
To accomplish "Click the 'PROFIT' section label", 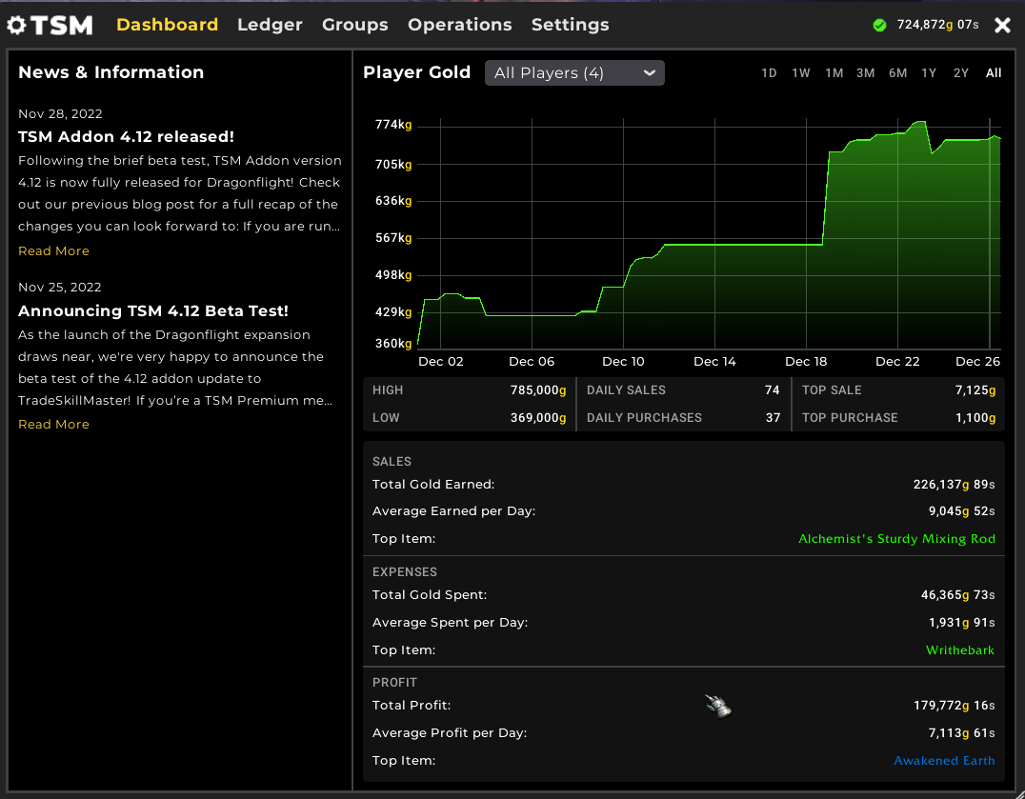I will 394,682.
